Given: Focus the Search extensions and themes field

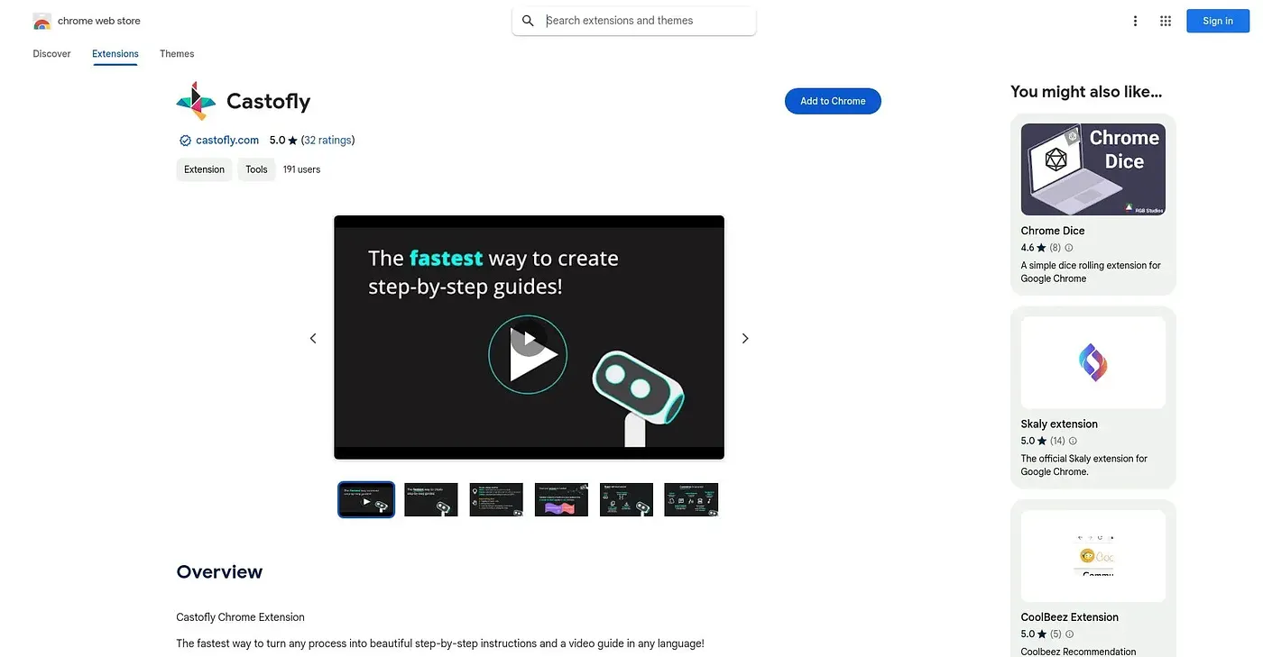Looking at the screenshot, I should [x=634, y=21].
